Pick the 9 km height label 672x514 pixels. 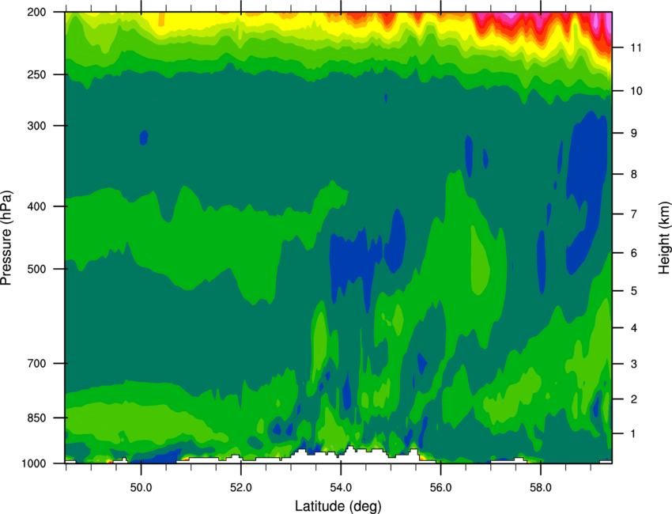(x=634, y=133)
